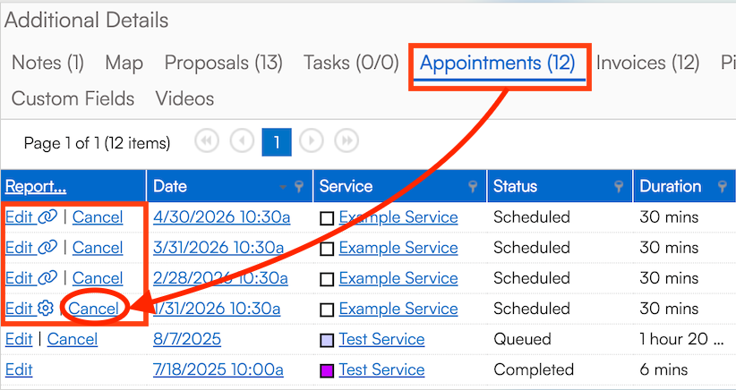
Task: Click white swatch box for 3/31/2026 service
Action: click(327, 249)
